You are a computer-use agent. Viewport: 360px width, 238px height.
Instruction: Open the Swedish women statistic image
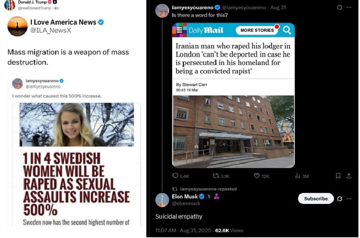[x=76, y=164]
